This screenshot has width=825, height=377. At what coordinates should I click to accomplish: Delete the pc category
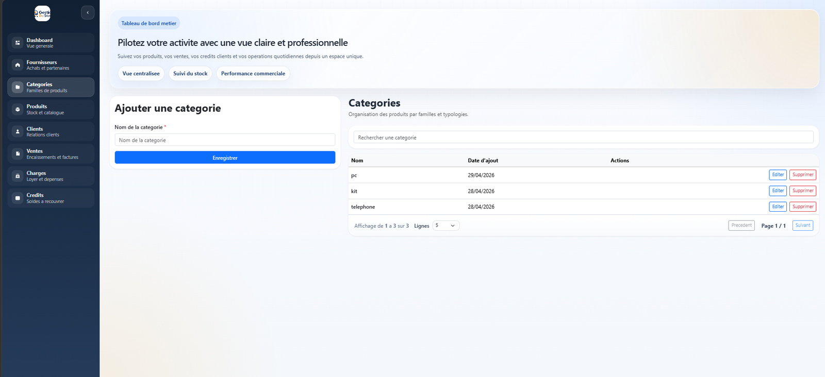click(803, 175)
